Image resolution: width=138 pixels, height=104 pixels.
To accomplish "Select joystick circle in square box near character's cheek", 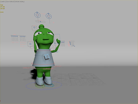I will pyautogui.click(x=30, y=44).
